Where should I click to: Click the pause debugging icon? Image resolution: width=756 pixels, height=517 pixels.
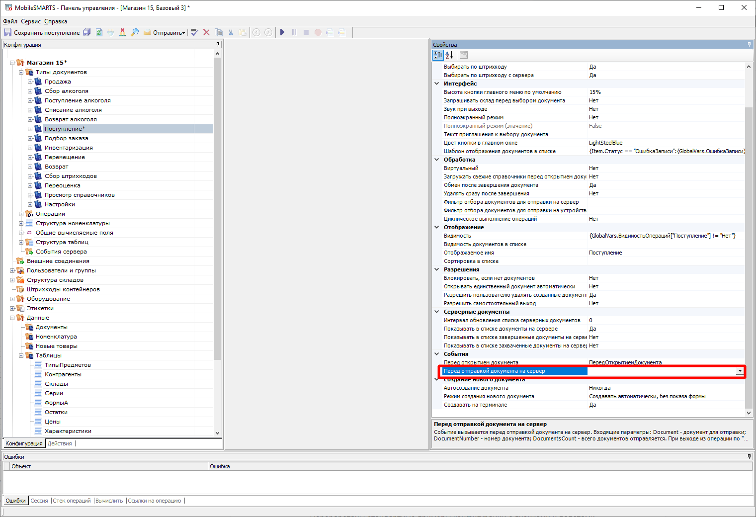click(x=294, y=32)
